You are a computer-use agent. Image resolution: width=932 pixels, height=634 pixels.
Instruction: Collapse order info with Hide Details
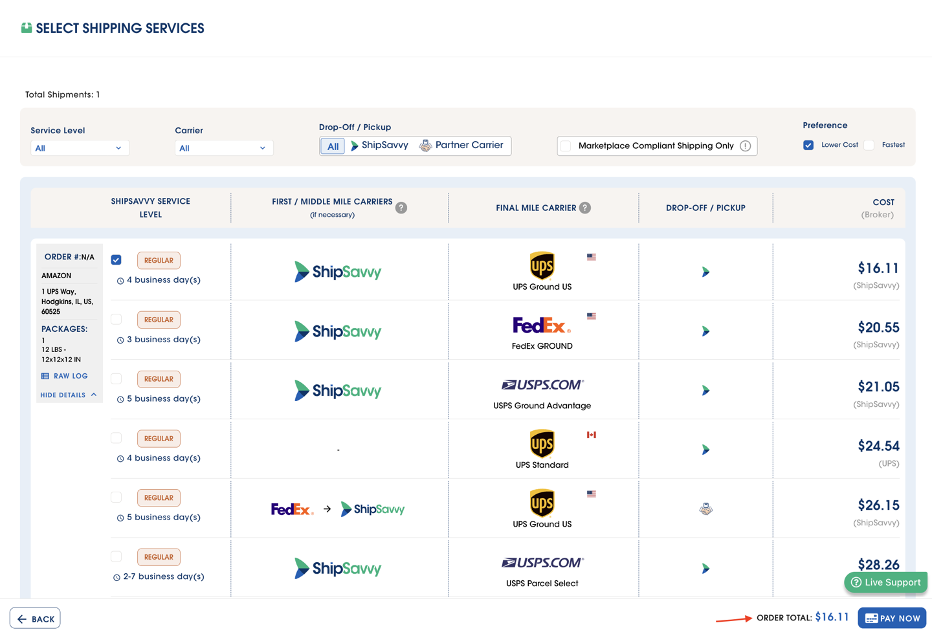click(68, 395)
